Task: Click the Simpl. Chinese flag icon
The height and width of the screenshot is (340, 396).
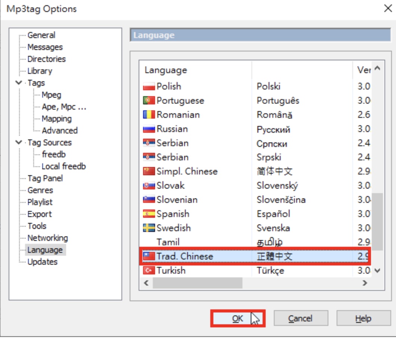Action: click(x=149, y=171)
